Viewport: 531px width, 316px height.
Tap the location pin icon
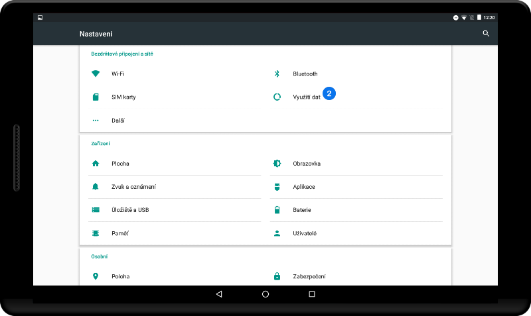point(96,276)
